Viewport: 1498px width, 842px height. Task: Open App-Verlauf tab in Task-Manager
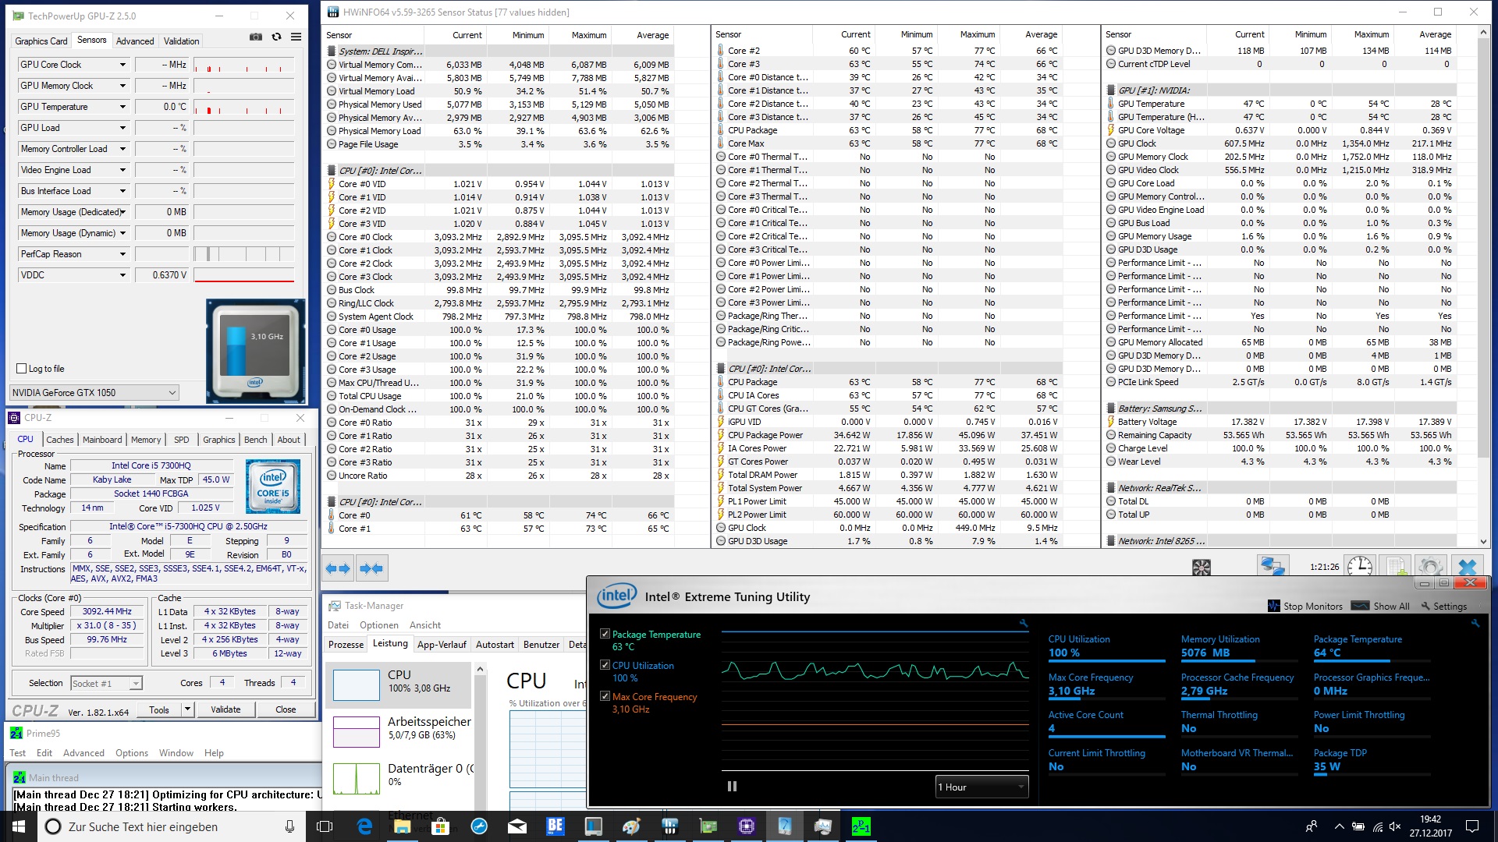(x=442, y=645)
